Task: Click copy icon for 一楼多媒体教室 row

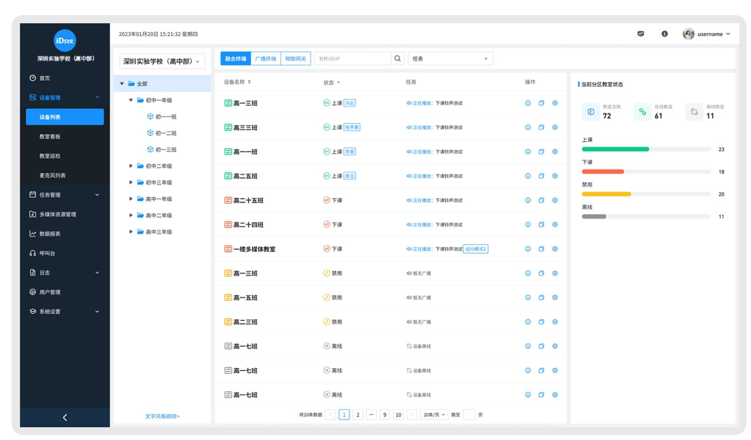Action: [x=541, y=249]
